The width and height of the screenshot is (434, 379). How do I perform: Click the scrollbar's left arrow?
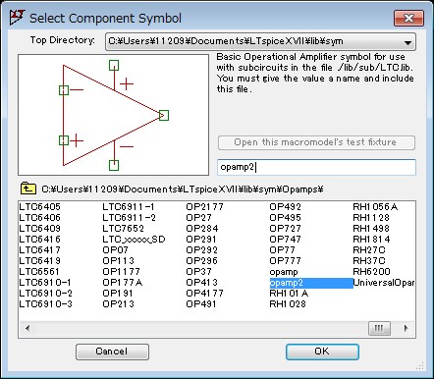tap(27, 328)
